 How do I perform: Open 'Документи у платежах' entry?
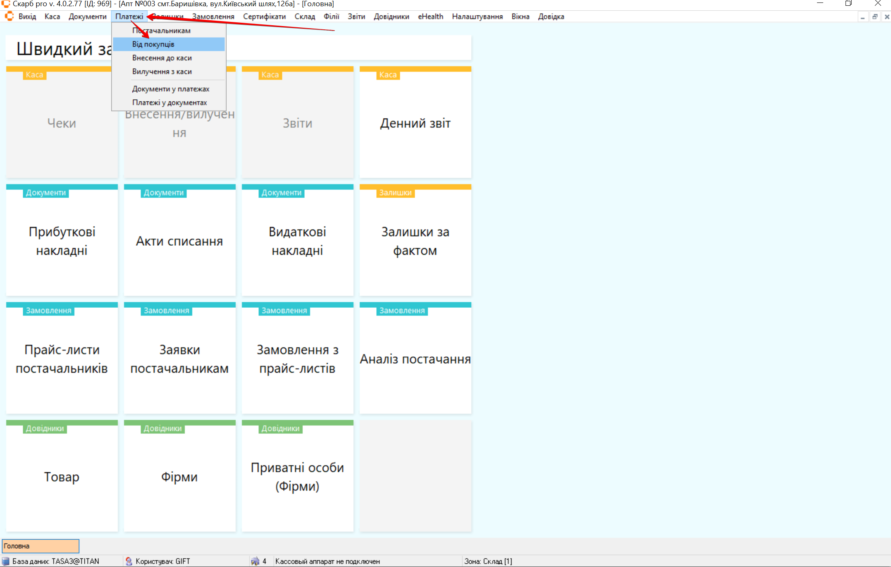pos(170,89)
